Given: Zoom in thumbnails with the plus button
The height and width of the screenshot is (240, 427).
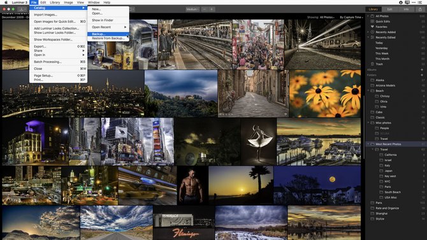Looking at the screenshot, I should click(212, 10).
